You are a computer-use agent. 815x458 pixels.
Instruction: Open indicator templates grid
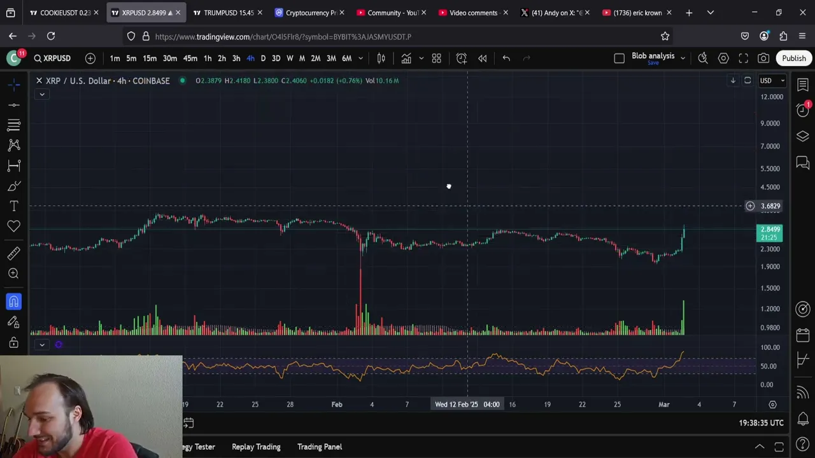pyautogui.click(x=437, y=59)
